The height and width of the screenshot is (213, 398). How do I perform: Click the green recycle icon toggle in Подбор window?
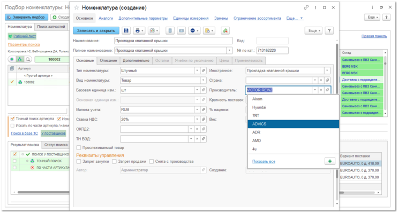(20, 59)
